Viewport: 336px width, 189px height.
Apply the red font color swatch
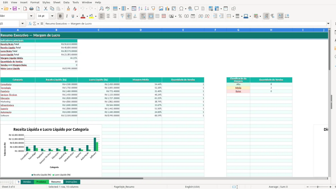click(83, 16)
